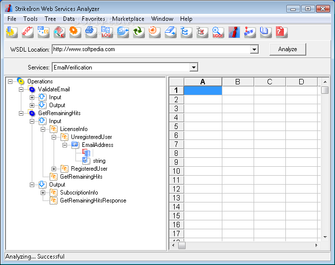Open the LOG toolbar icon
The height and width of the screenshot is (265, 335).
click(x=107, y=32)
